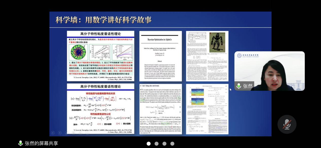Click the 张然的屏幕共享 label
The height and width of the screenshot is (148, 321).
tap(41, 143)
